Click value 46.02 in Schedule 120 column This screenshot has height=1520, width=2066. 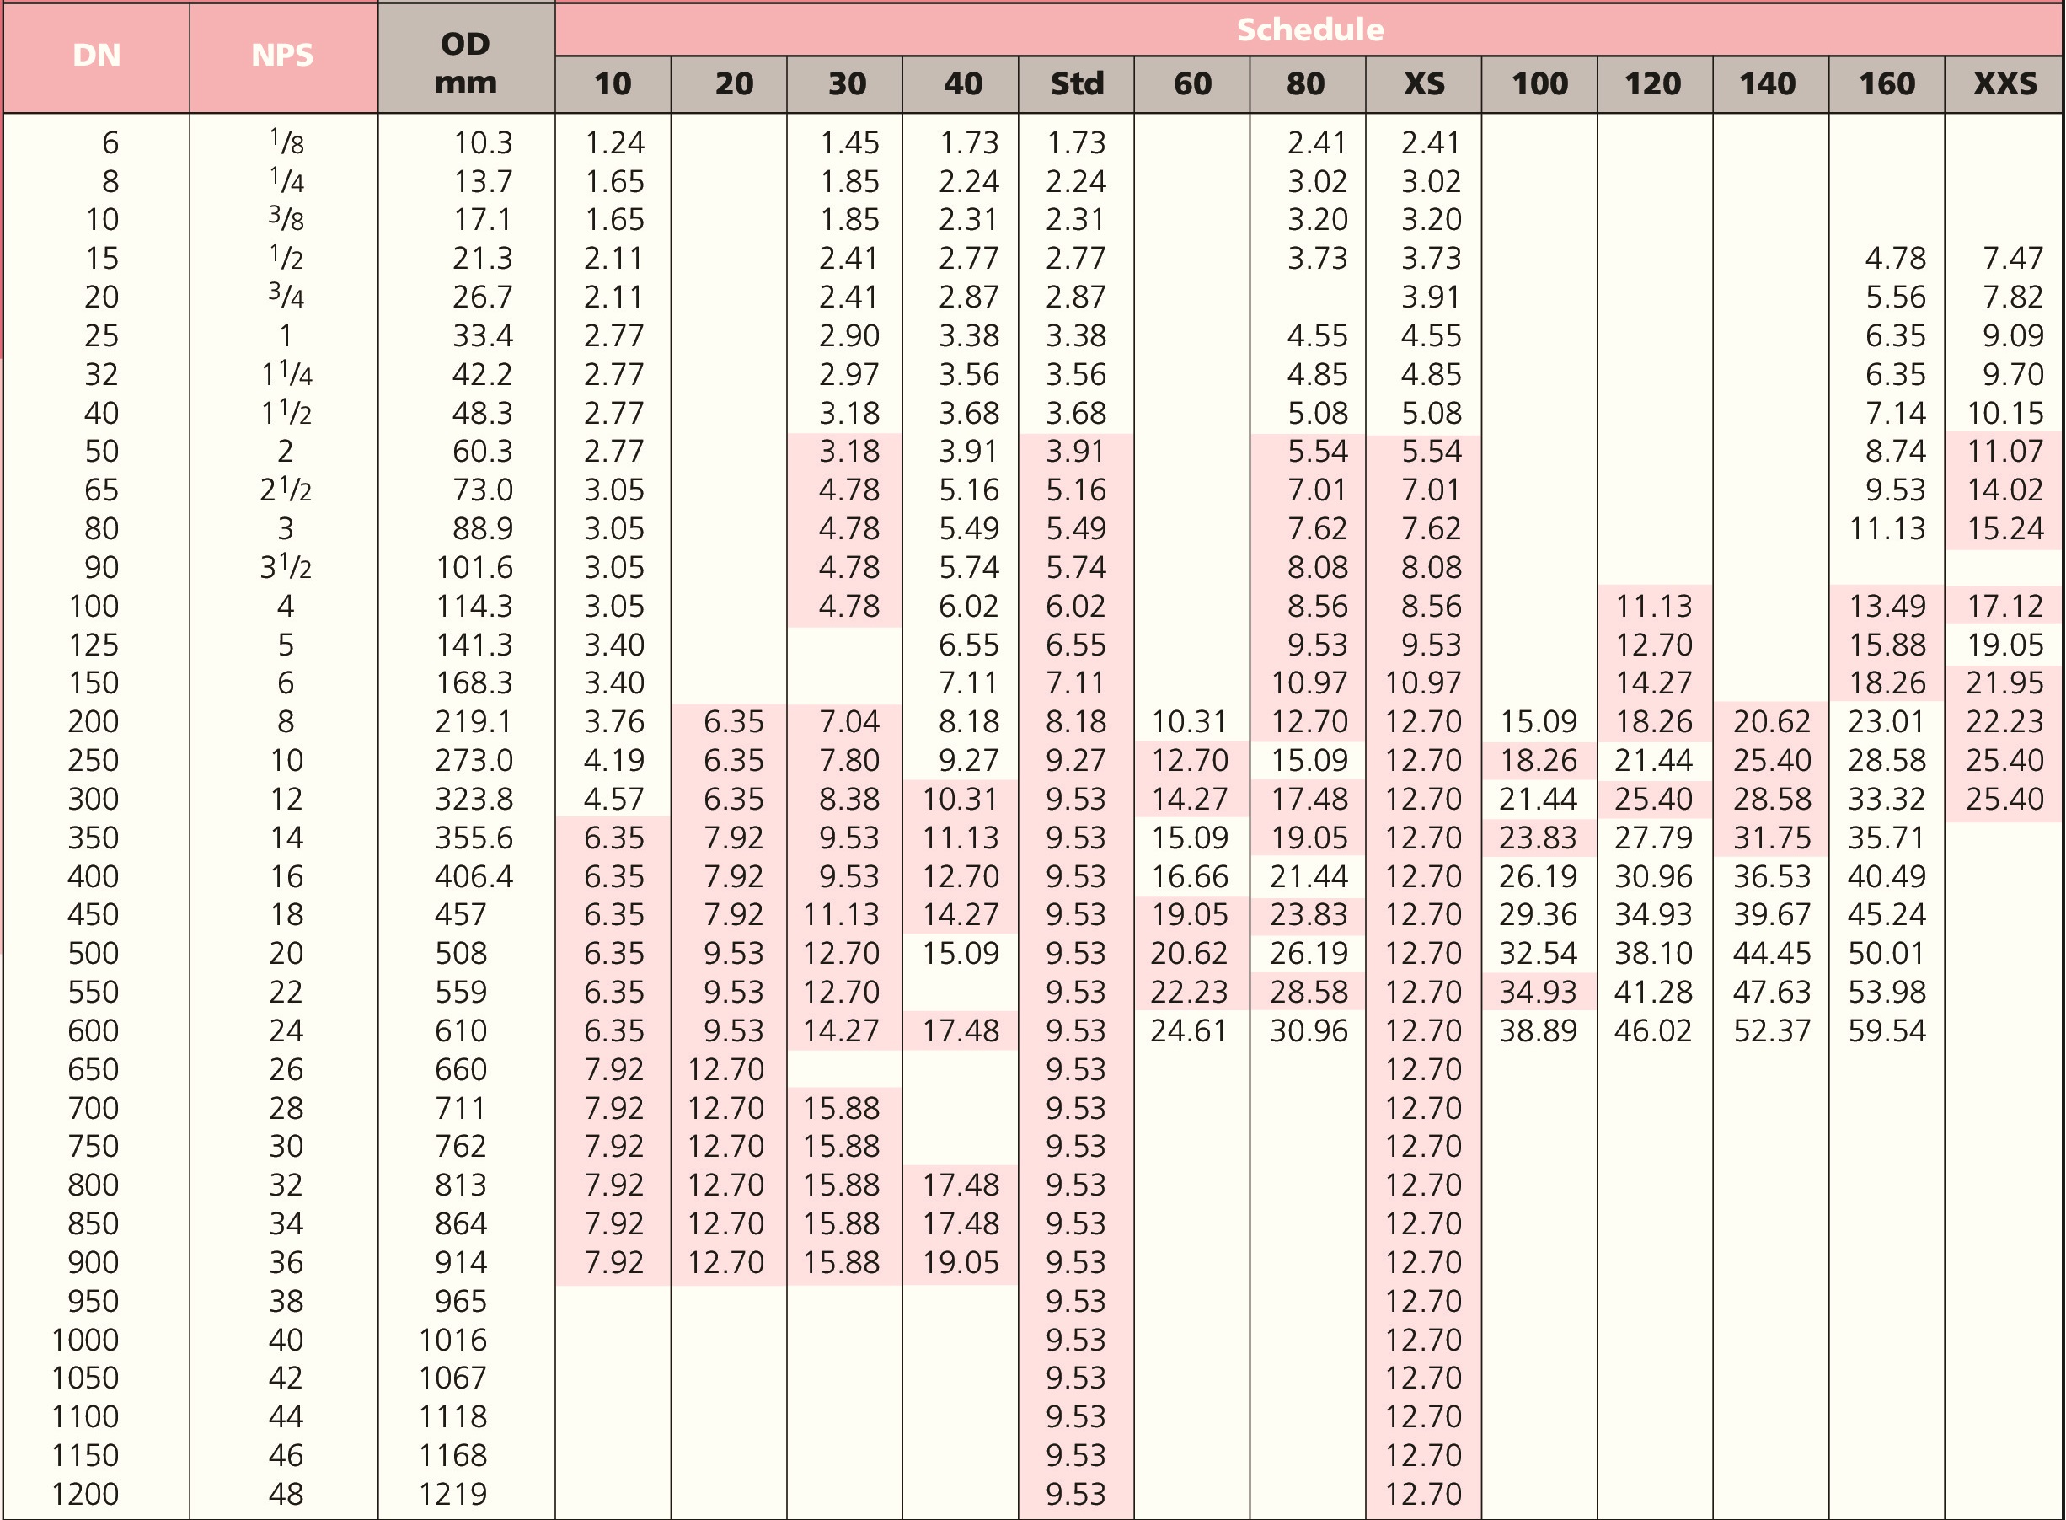[x=1653, y=1030]
